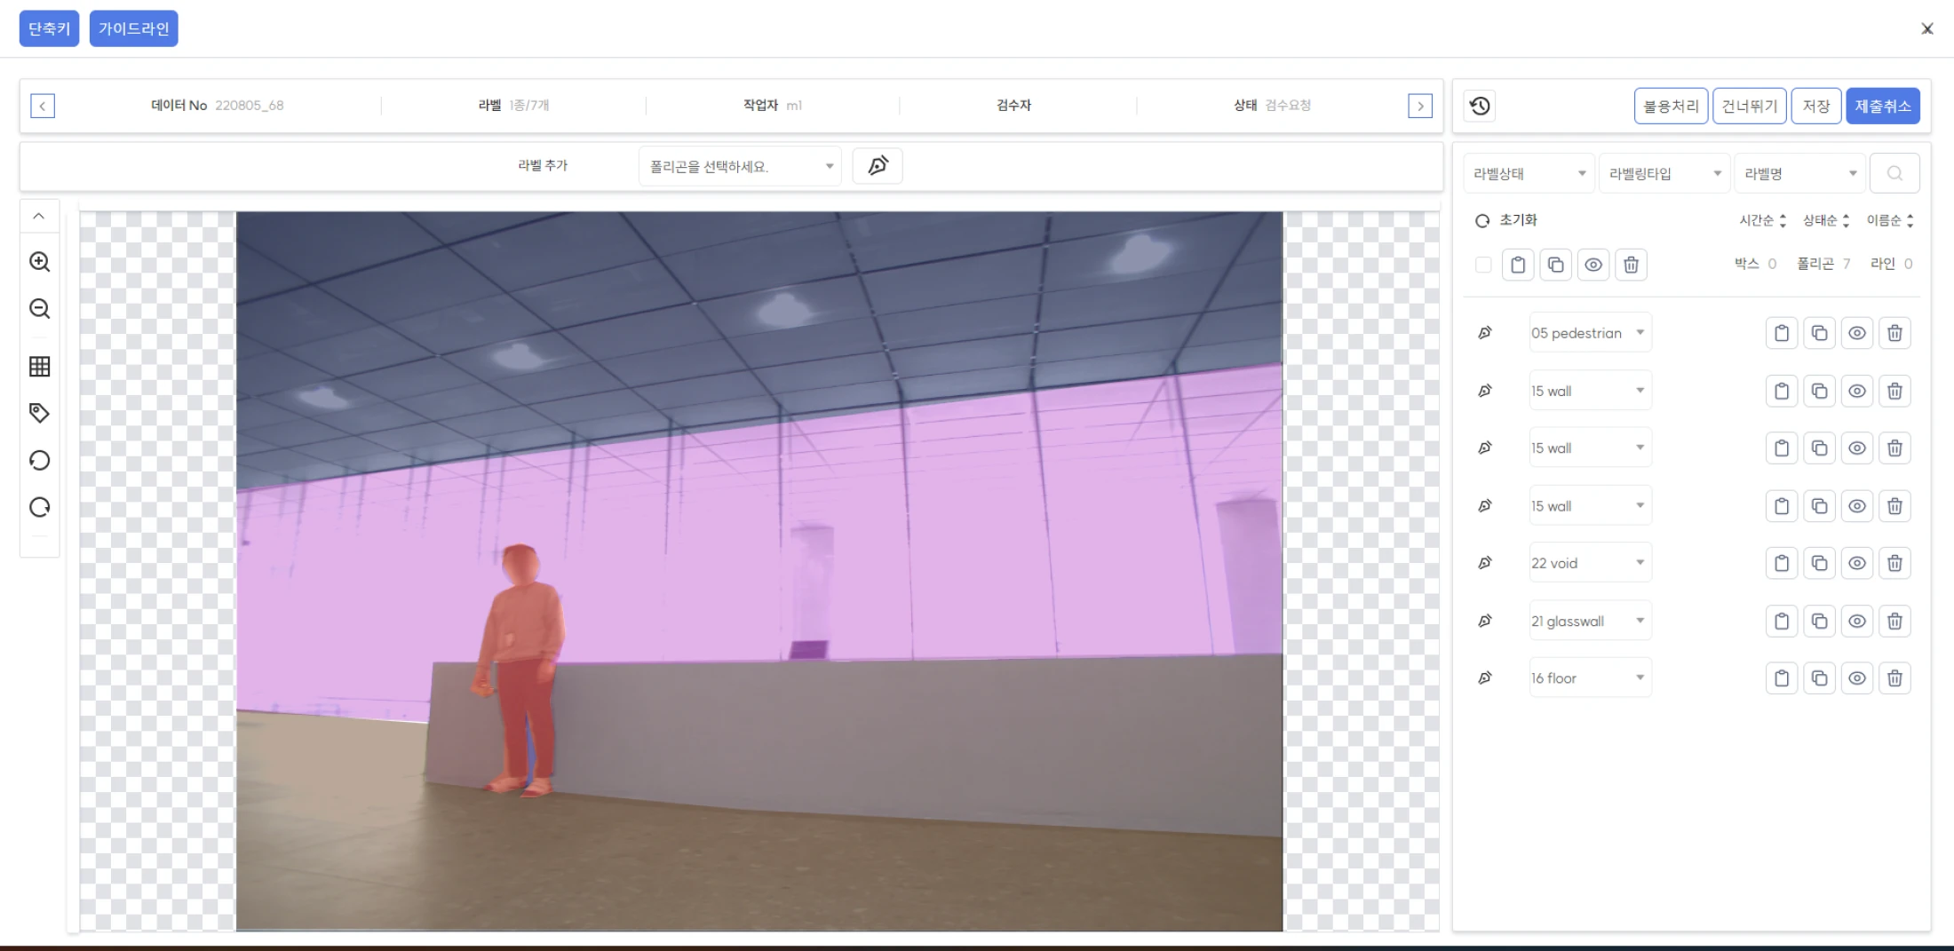Hide the 22 void polygon
The height and width of the screenshot is (951, 1954).
pos(1857,563)
